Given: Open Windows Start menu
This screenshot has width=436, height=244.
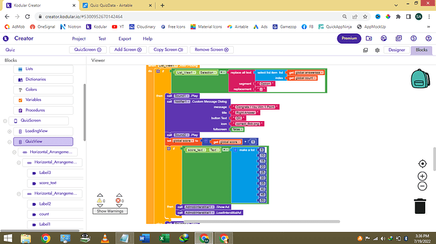Looking at the screenshot, I should pos(8,238).
